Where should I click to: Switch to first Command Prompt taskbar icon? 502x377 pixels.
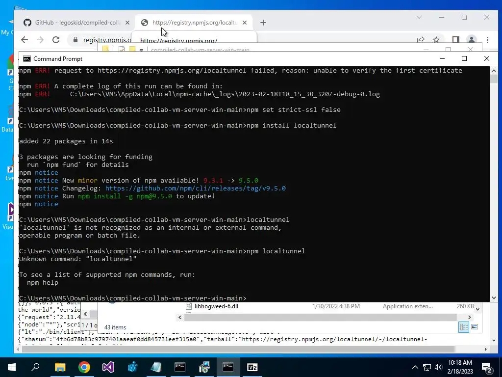(180, 367)
